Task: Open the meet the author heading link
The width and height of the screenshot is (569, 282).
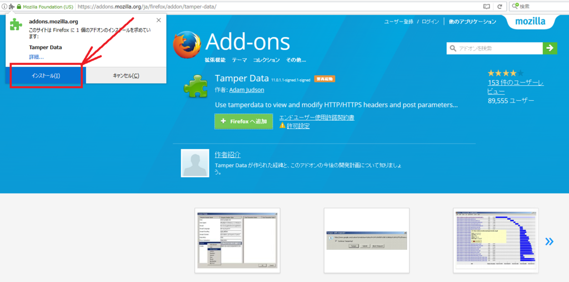Action: 227,155
